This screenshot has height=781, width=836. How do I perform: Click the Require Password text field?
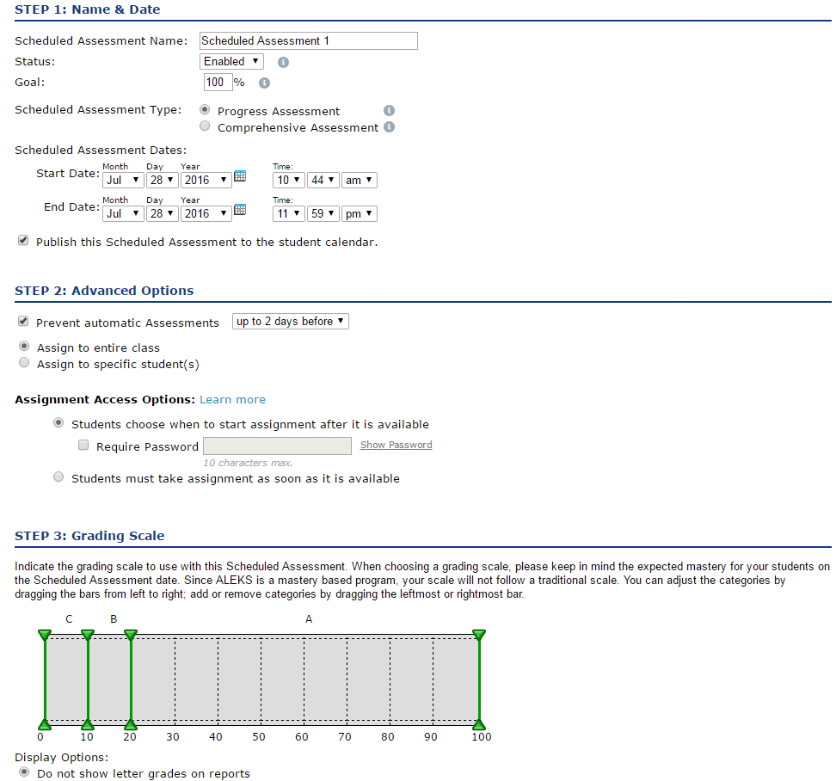pos(277,446)
